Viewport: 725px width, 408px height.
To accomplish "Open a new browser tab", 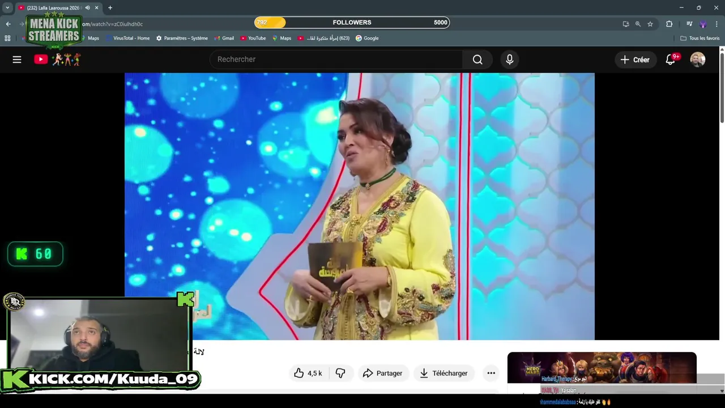I will click(x=110, y=8).
